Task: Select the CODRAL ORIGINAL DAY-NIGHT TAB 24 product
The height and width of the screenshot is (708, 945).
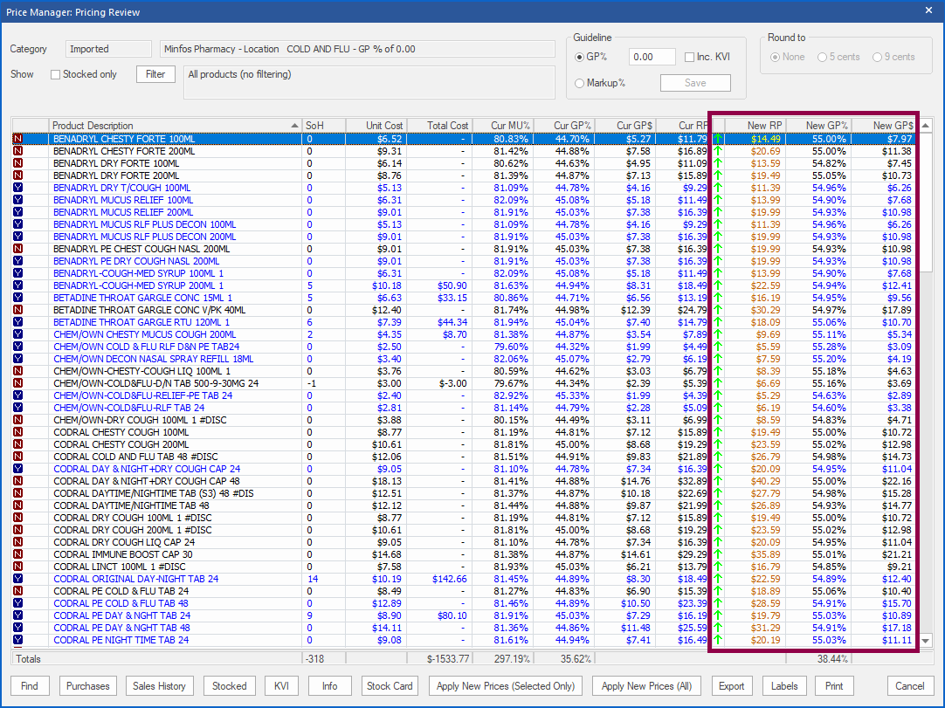Action: click(155, 579)
